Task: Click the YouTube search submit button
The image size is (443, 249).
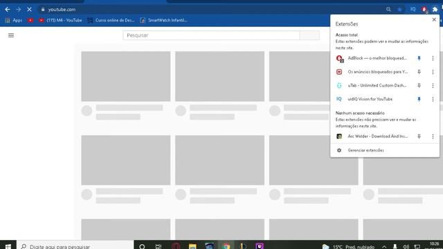Action: click(309, 35)
